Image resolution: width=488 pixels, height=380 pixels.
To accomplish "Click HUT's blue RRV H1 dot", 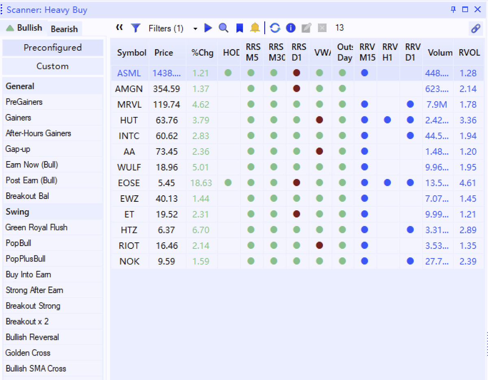I will pyautogui.click(x=388, y=120).
